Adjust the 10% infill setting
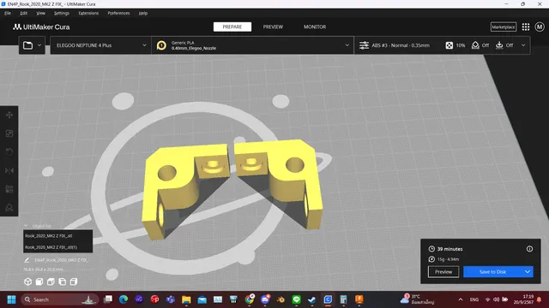 coord(455,45)
